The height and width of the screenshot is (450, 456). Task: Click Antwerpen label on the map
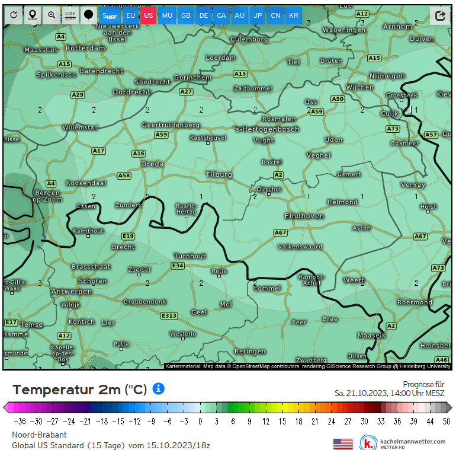[x=72, y=291]
